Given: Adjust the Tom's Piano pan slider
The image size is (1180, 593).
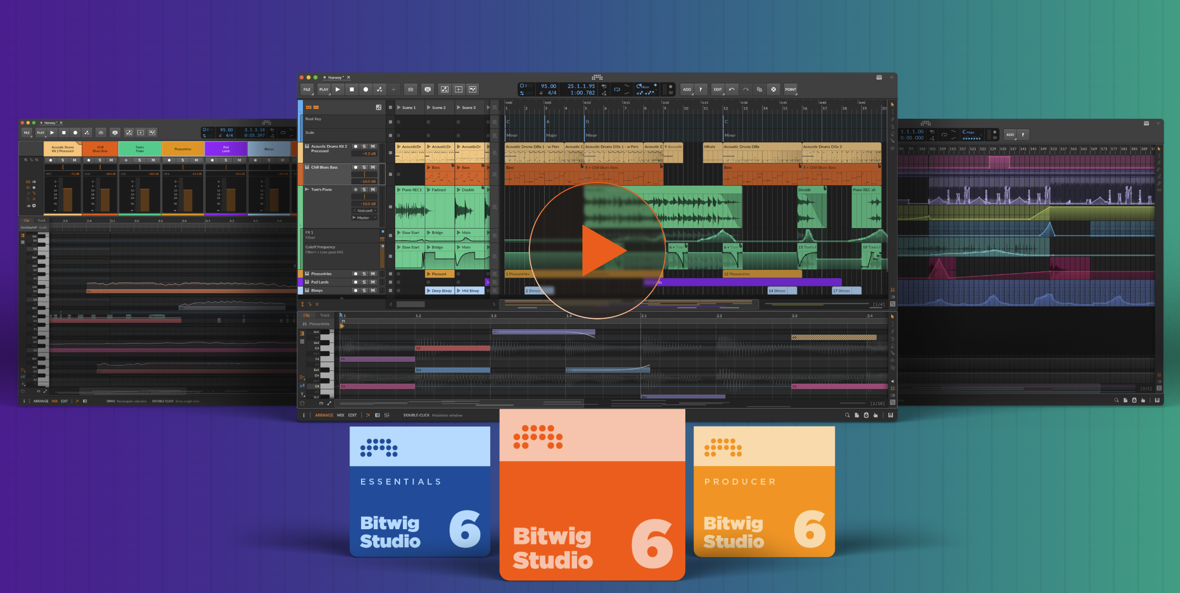Looking at the screenshot, I should coord(364,197).
